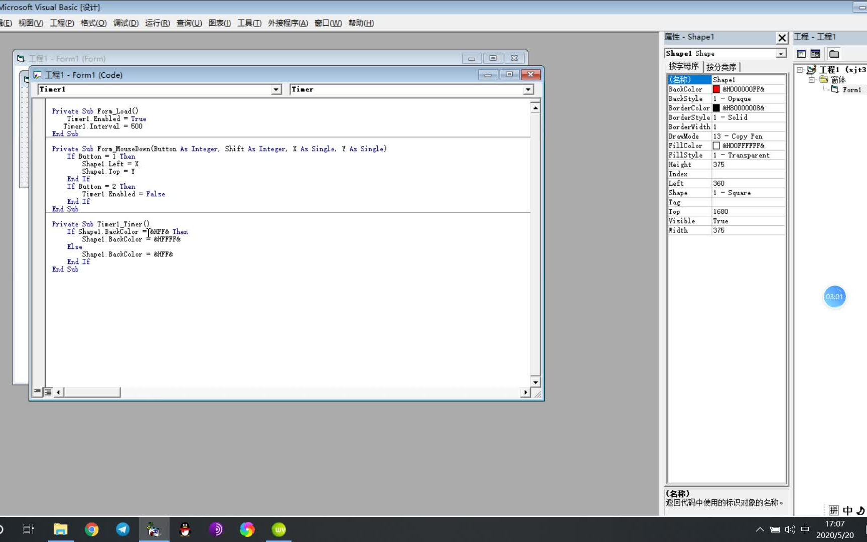The image size is (867, 542).
Task: Click the View Object icon in the project panel
Action: (815, 54)
